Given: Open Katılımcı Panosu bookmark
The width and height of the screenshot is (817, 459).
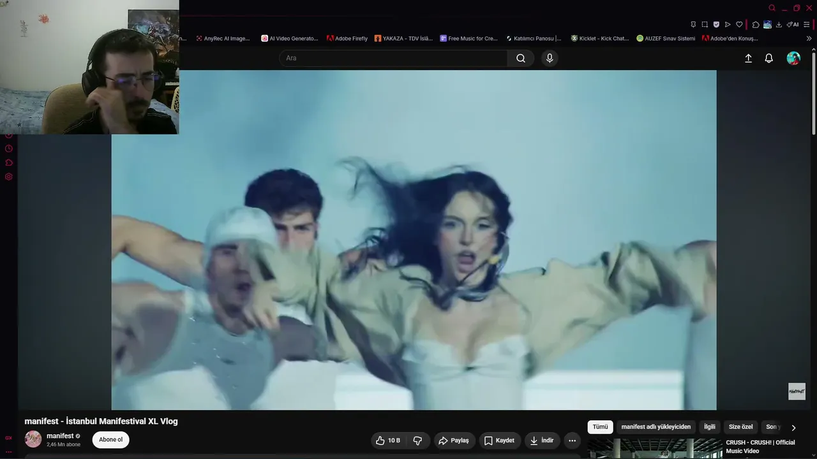Looking at the screenshot, I should 534,38.
